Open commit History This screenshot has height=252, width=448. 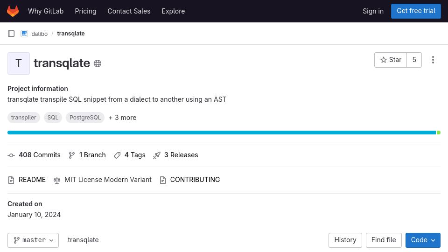tap(345, 240)
